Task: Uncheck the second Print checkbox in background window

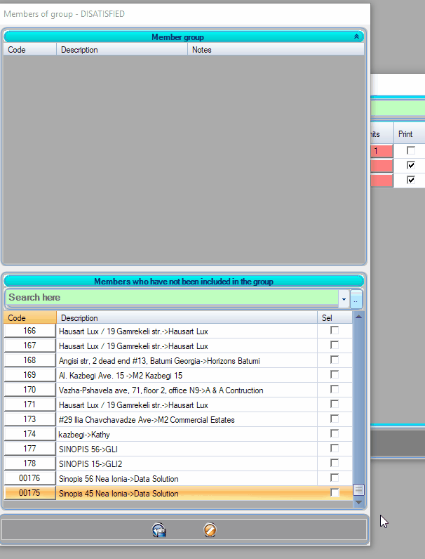Action: 411,165
